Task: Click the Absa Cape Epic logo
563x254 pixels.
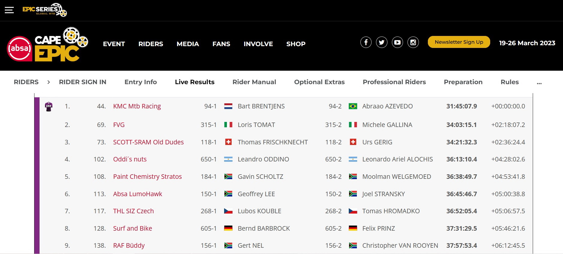Action: pos(47,45)
